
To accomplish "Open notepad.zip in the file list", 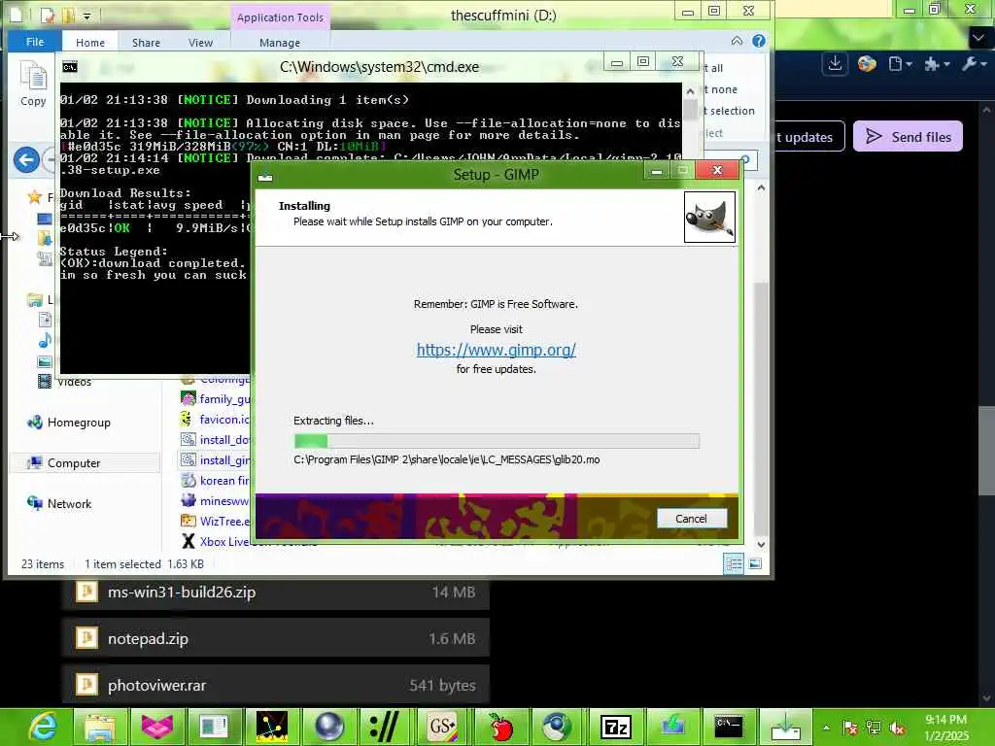I will [x=276, y=639].
